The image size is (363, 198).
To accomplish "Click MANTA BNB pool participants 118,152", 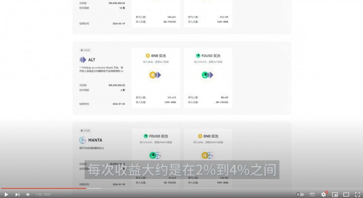I will 224,178.
